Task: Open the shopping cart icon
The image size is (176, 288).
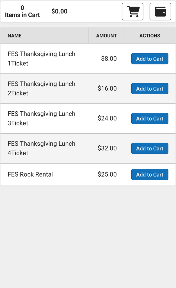Action: [x=132, y=12]
